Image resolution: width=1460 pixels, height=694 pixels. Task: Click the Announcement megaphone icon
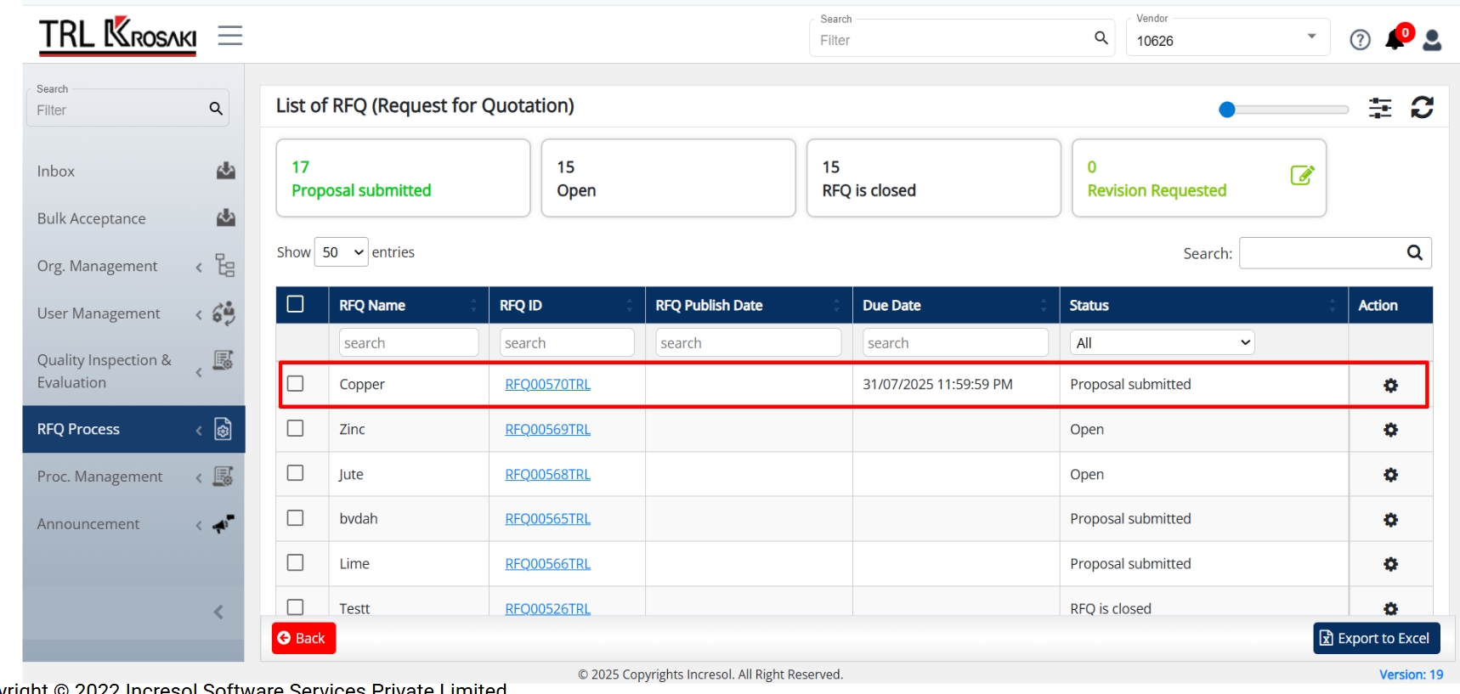point(224,524)
